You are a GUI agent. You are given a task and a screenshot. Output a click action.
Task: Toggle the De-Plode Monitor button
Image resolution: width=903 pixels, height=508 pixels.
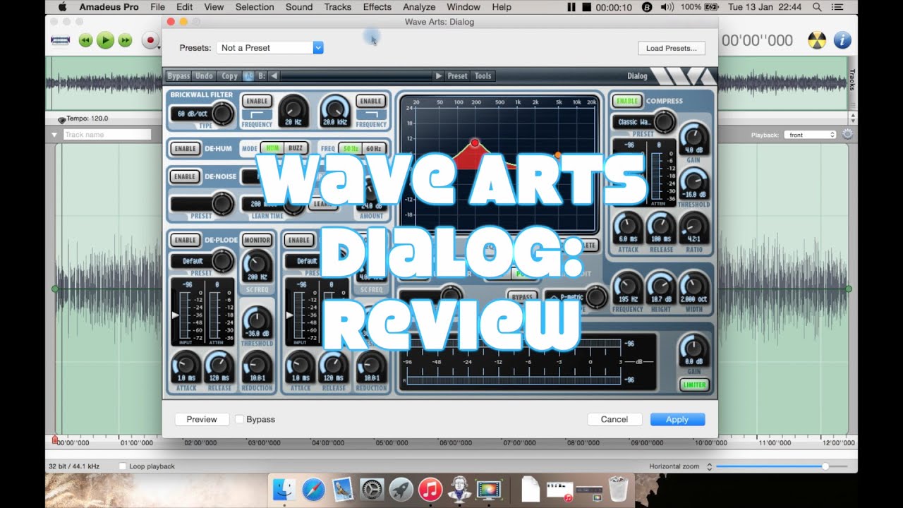[257, 240]
